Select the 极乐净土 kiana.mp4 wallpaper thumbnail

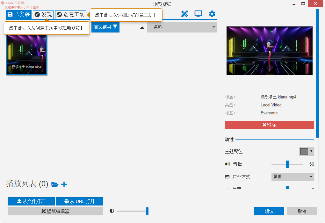click(26, 55)
